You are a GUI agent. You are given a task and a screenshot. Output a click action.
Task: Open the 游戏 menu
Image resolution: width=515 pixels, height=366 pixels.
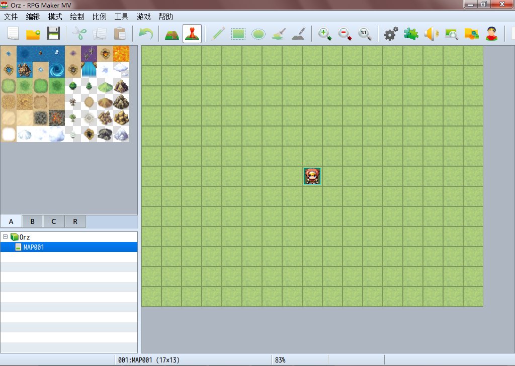tap(143, 17)
